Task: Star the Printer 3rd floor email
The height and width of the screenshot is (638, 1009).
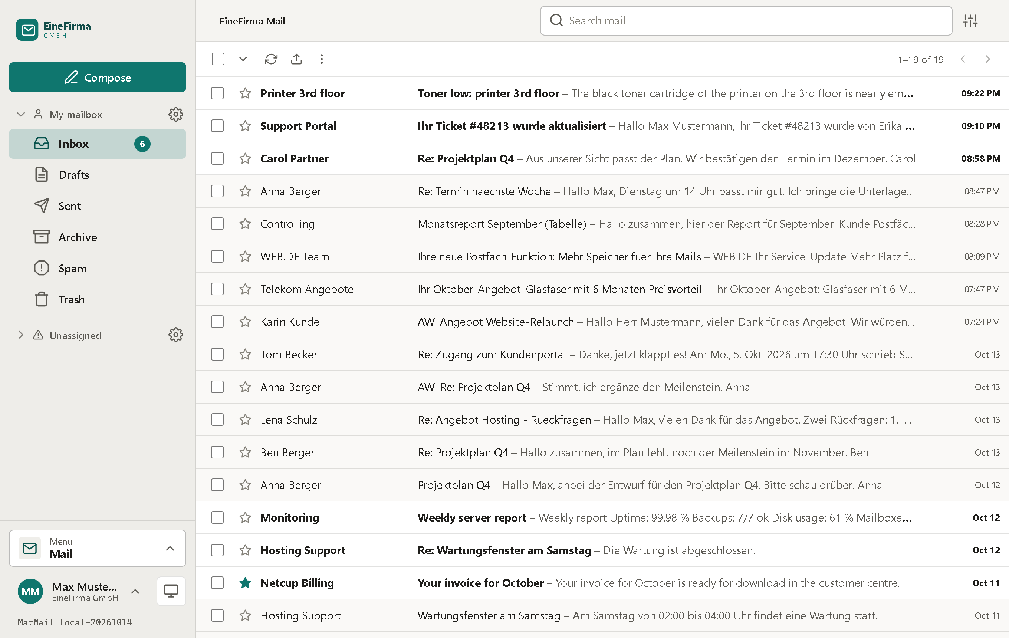Action: point(245,93)
